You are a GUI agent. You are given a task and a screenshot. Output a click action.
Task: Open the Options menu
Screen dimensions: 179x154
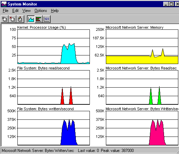click(41, 11)
